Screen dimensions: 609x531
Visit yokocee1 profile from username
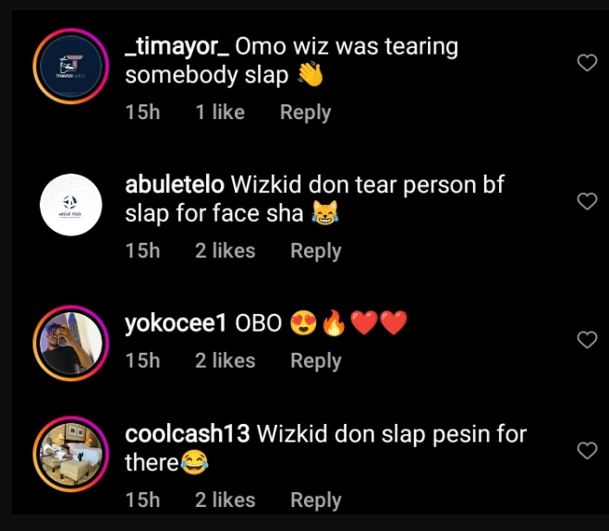(175, 324)
